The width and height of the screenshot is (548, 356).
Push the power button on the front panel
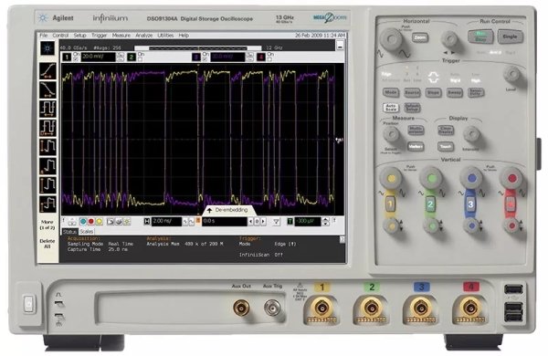coord(29,303)
